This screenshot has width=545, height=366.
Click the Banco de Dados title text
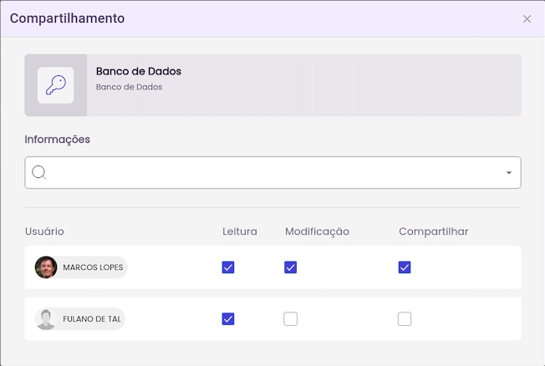(139, 71)
